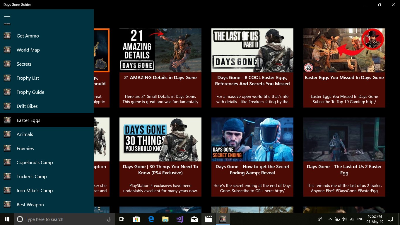Open Task View on the taskbar

coord(122,219)
